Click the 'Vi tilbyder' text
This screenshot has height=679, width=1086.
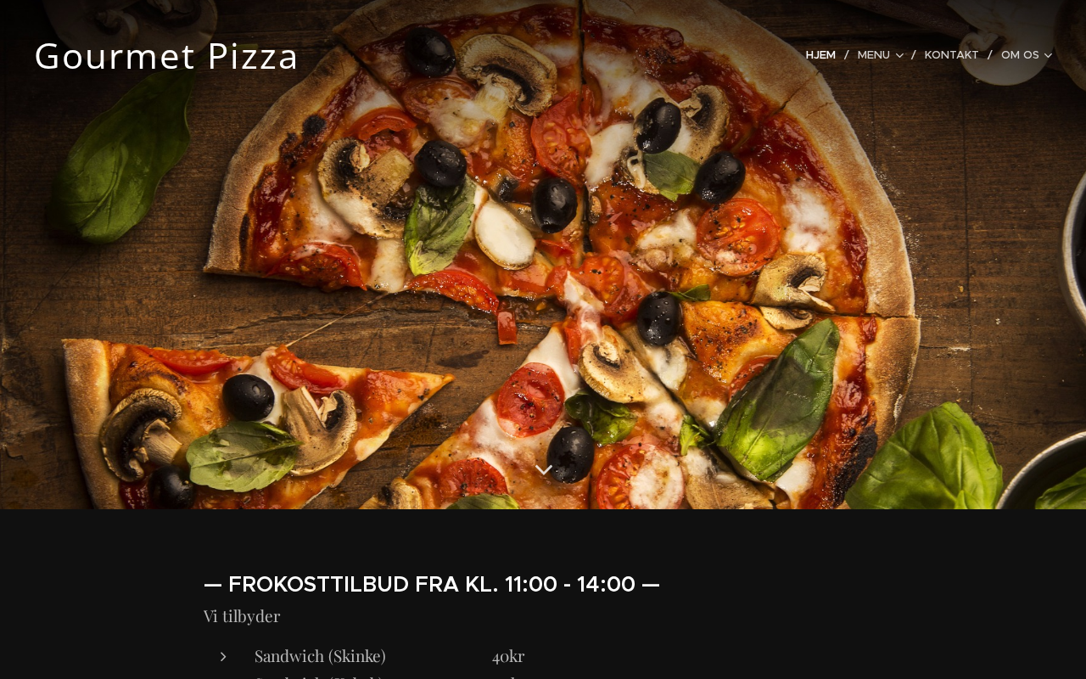coord(242,616)
